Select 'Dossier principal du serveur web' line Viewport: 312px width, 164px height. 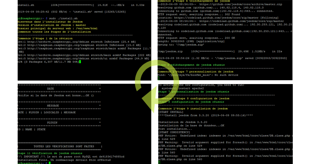point(57,28)
